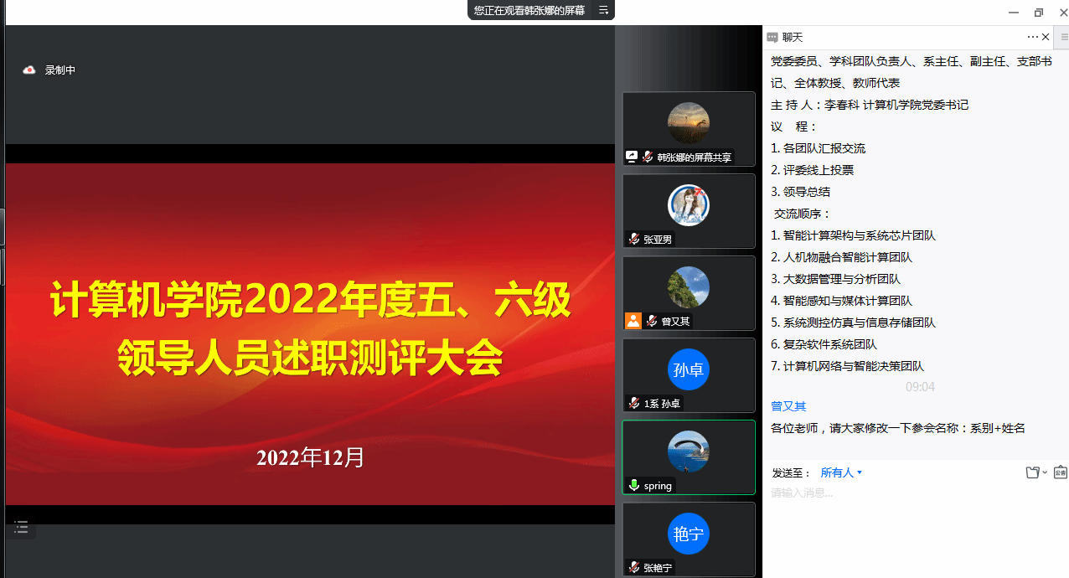Viewport: 1069px width, 578px height.
Task: Click the rightmost icon in the chat toolbar
Action: [x=1060, y=472]
